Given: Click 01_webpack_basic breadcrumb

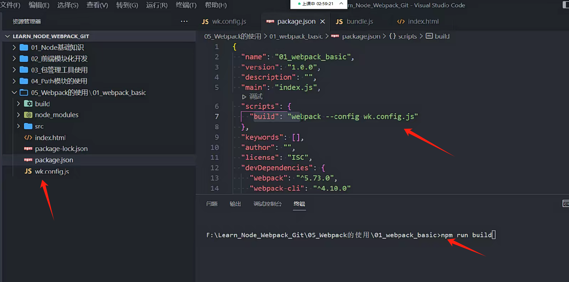Looking at the screenshot, I should coord(296,36).
